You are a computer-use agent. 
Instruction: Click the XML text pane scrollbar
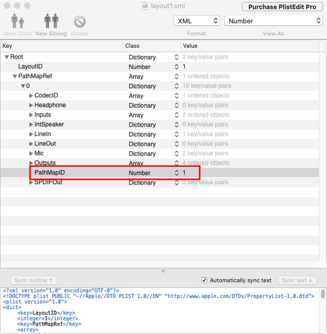[x=323, y=294]
